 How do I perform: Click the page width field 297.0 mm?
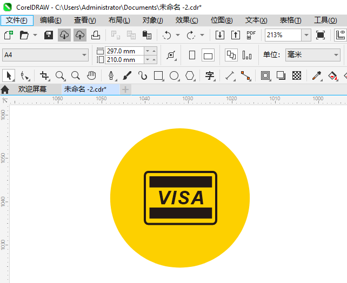point(125,51)
